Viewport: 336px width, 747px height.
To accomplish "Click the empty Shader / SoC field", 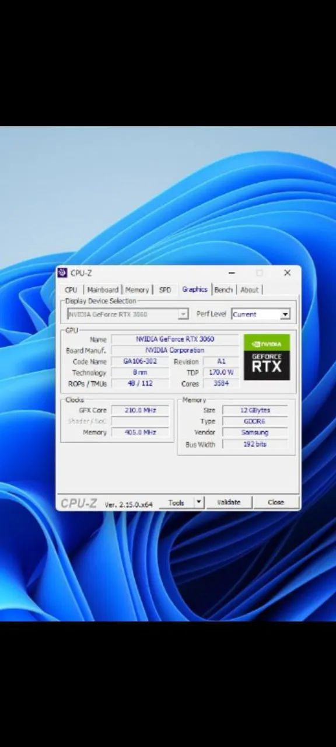I will (140, 421).
